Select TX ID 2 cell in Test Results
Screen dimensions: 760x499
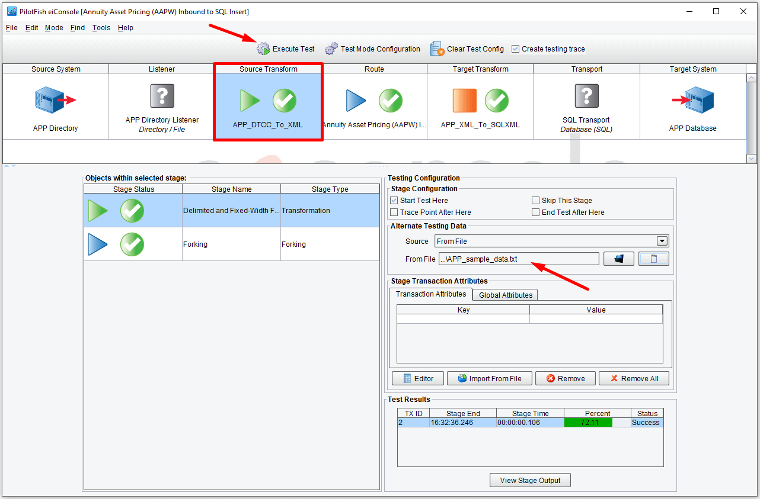click(413, 423)
